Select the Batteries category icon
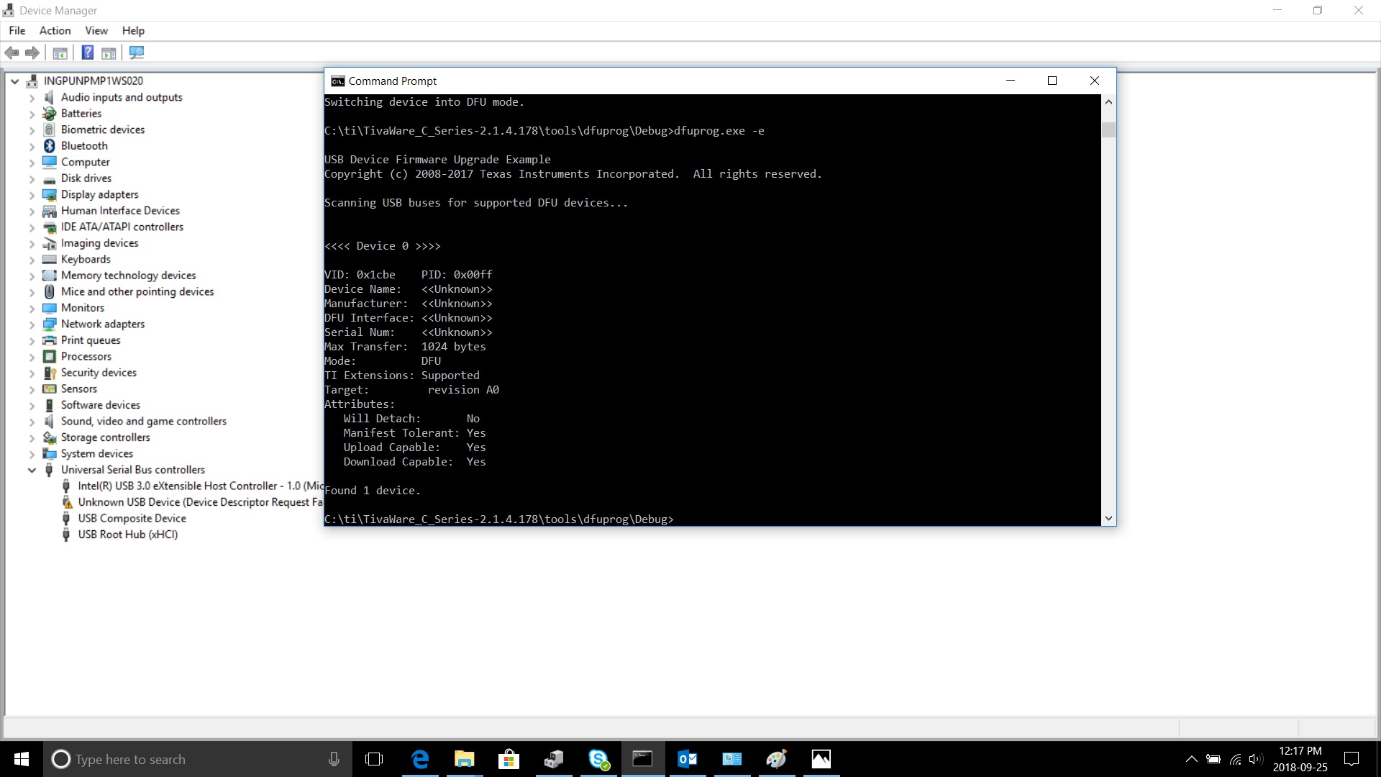 point(49,114)
